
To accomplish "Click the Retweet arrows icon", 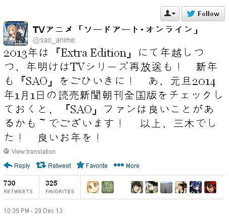I will tap(41, 165).
